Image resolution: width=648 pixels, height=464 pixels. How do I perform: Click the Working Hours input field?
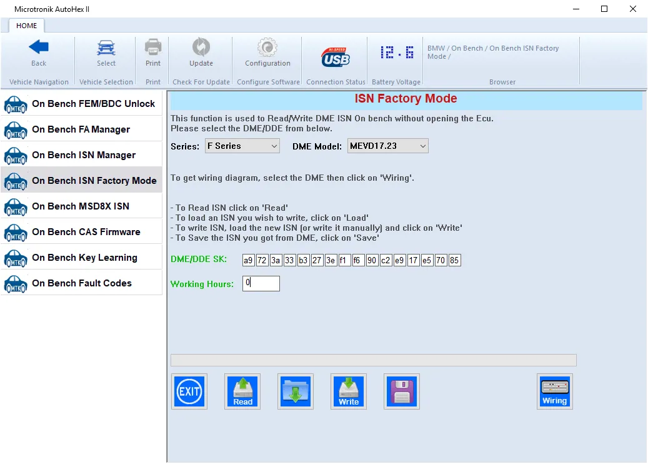point(261,283)
